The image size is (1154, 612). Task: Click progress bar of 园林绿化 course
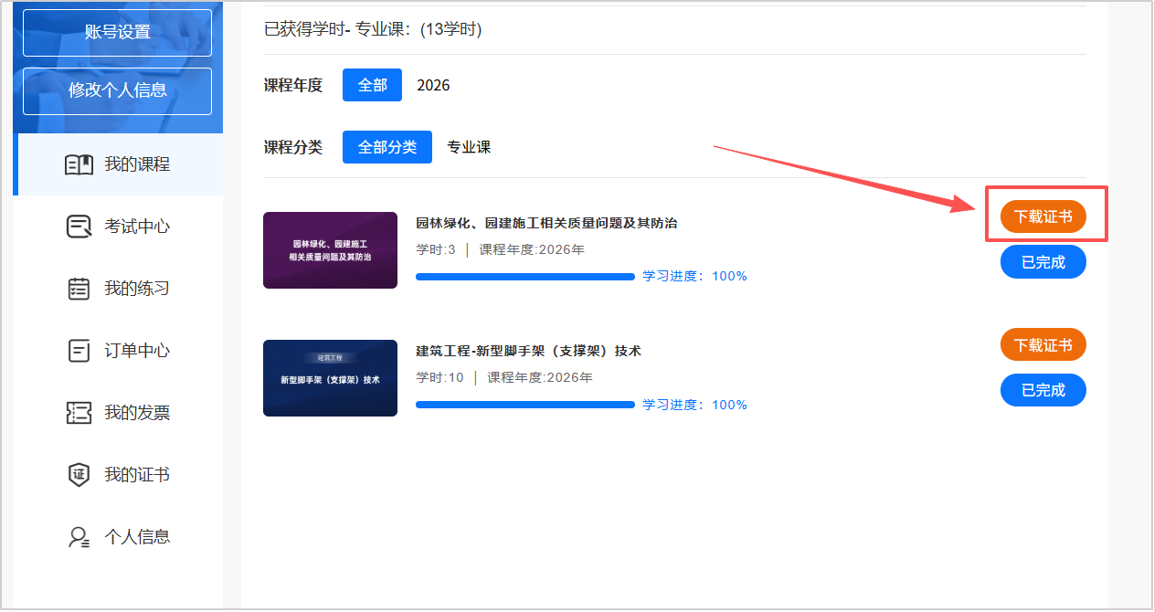(525, 276)
